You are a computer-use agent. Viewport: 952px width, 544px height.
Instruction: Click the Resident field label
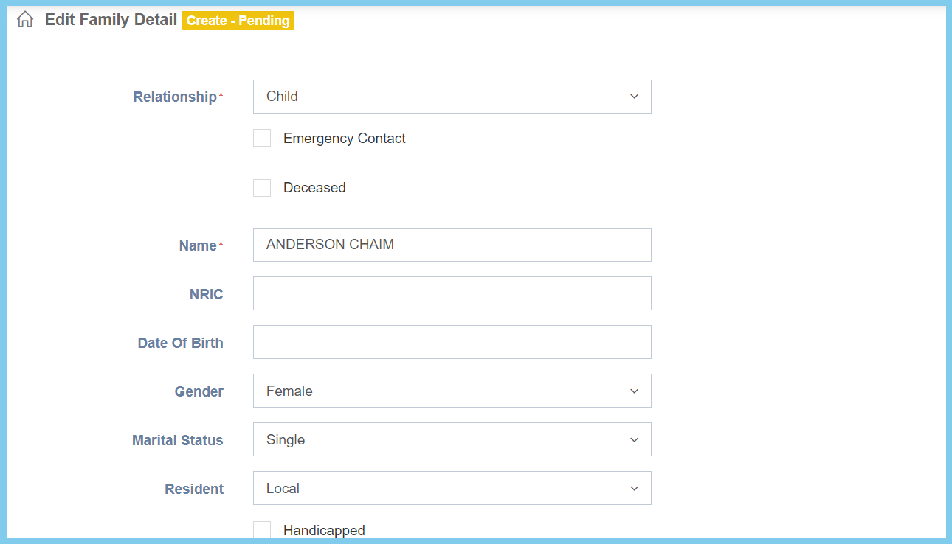pyautogui.click(x=194, y=489)
